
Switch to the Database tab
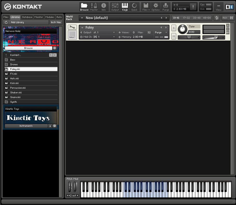(27, 17)
